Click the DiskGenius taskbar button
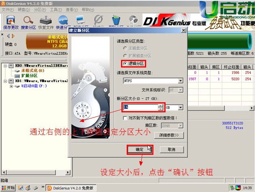 click(x=71, y=188)
